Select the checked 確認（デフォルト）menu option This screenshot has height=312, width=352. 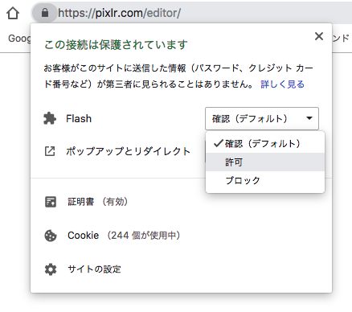[x=265, y=144]
